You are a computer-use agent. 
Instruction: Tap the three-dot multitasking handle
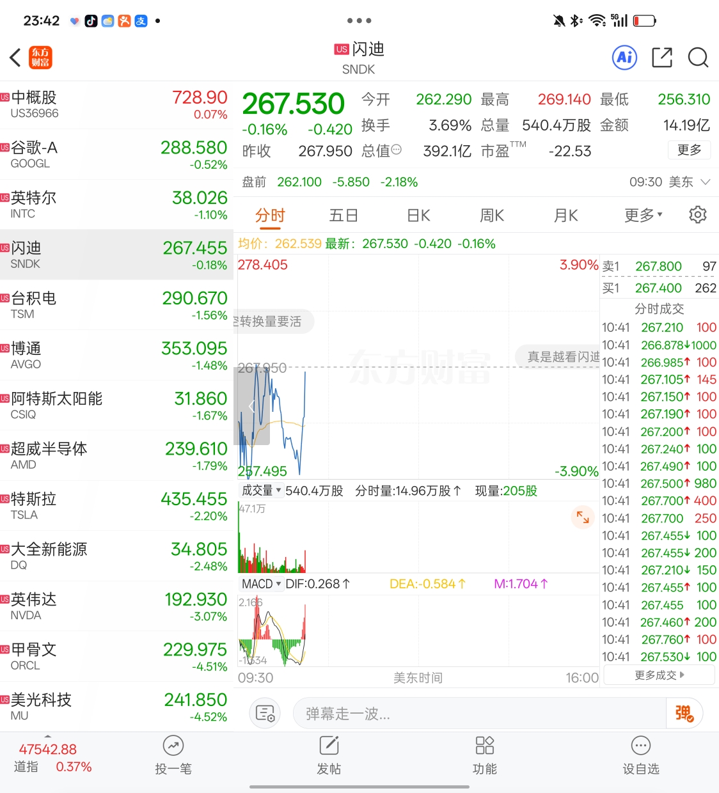[359, 21]
